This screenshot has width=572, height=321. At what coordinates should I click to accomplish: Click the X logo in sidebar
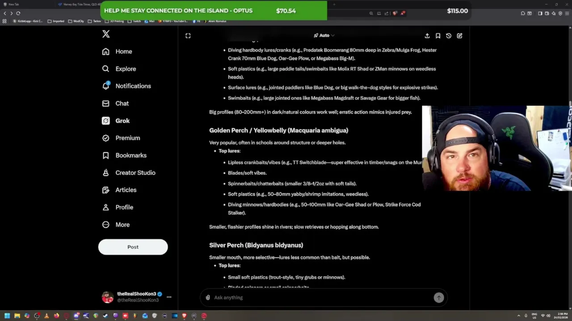[106, 34]
